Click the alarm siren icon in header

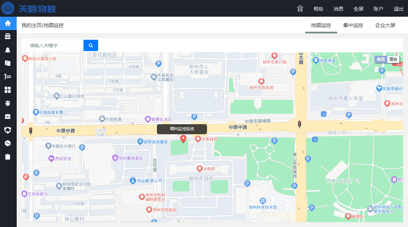click(300, 9)
